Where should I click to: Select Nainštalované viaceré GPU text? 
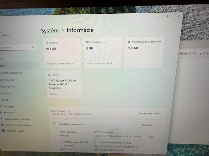click(100, 63)
